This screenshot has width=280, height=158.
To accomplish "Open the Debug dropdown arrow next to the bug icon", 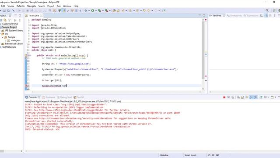I will [89, 11].
